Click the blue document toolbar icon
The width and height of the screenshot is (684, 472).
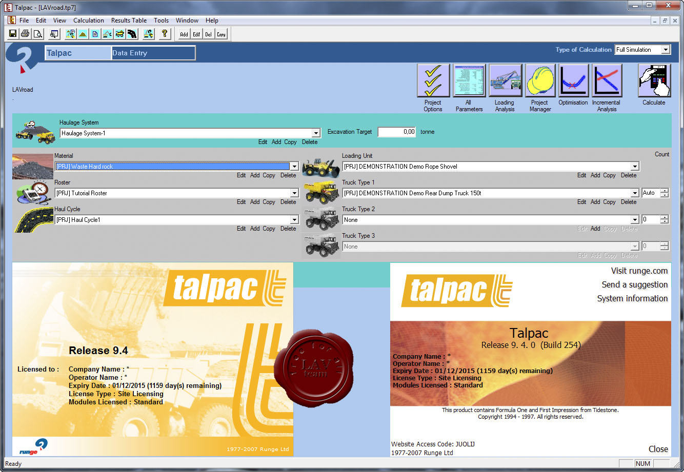point(95,34)
